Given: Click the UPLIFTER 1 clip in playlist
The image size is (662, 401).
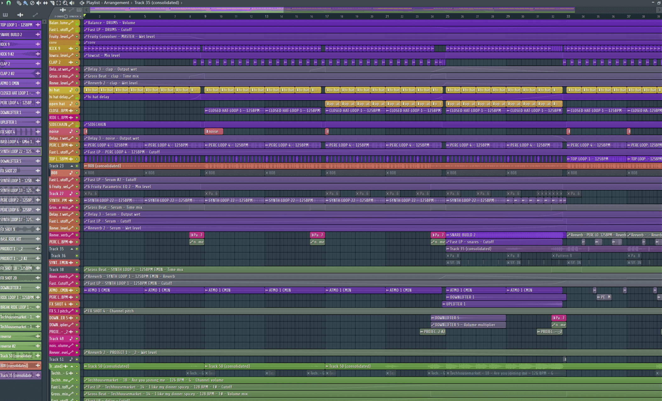Looking at the screenshot, I should [502, 304].
